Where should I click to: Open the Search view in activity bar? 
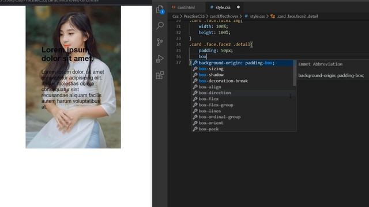(x=160, y=25)
